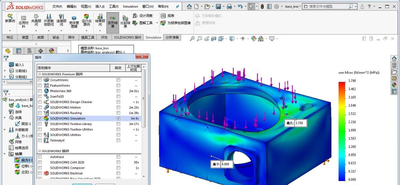Open the ConfigurationManager tab icon

30,51
